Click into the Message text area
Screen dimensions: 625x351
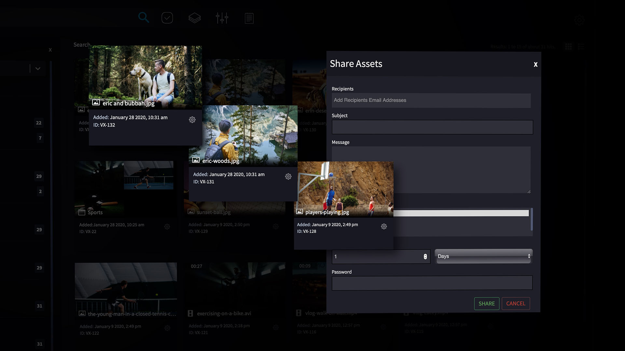[431, 170]
